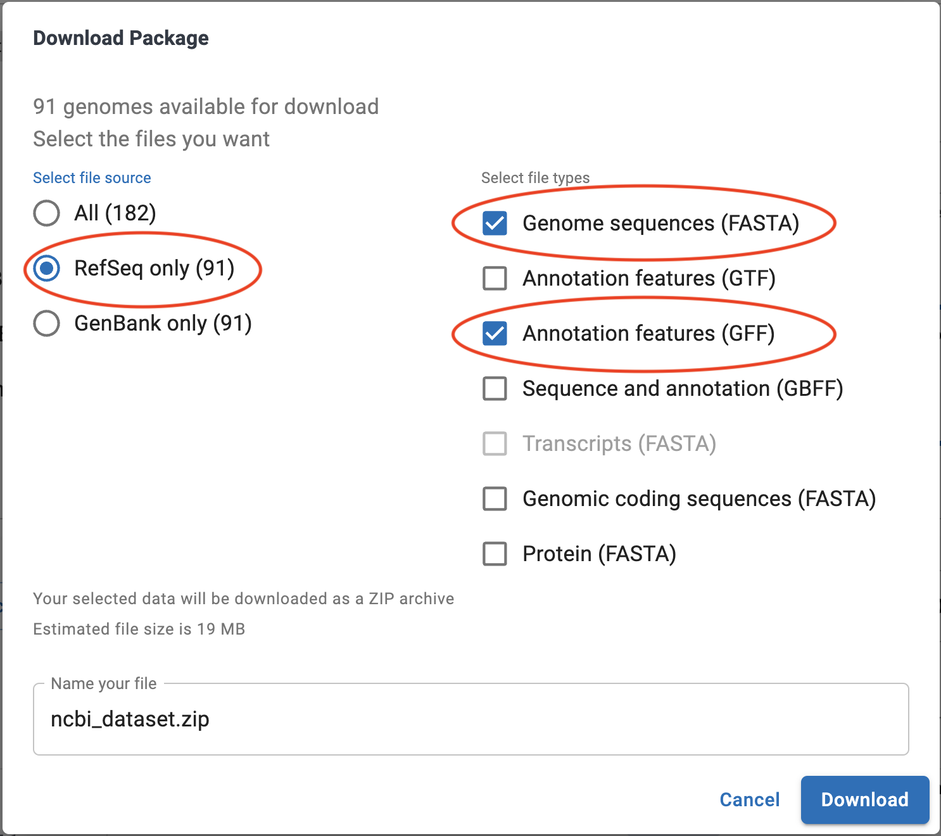This screenshot has height=836, width=941.
Task: Click the Annotation features (GFF) label text
Action: [648, 334]
